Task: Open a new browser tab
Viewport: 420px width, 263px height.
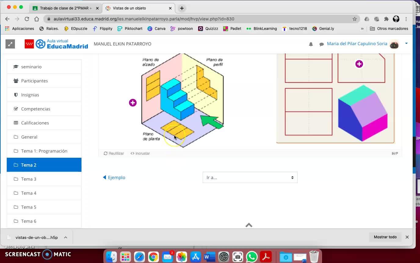Action: click(x=182, y=8)
